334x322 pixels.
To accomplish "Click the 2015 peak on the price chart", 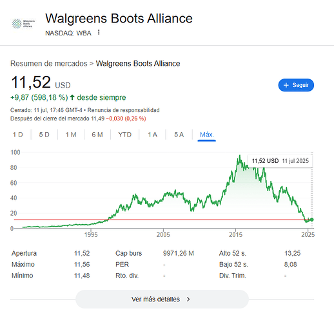I will (x=240, y=156).
